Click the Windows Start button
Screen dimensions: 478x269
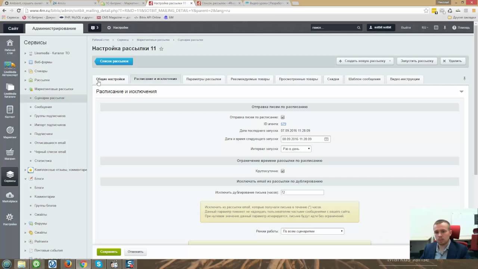coord(7,264)
